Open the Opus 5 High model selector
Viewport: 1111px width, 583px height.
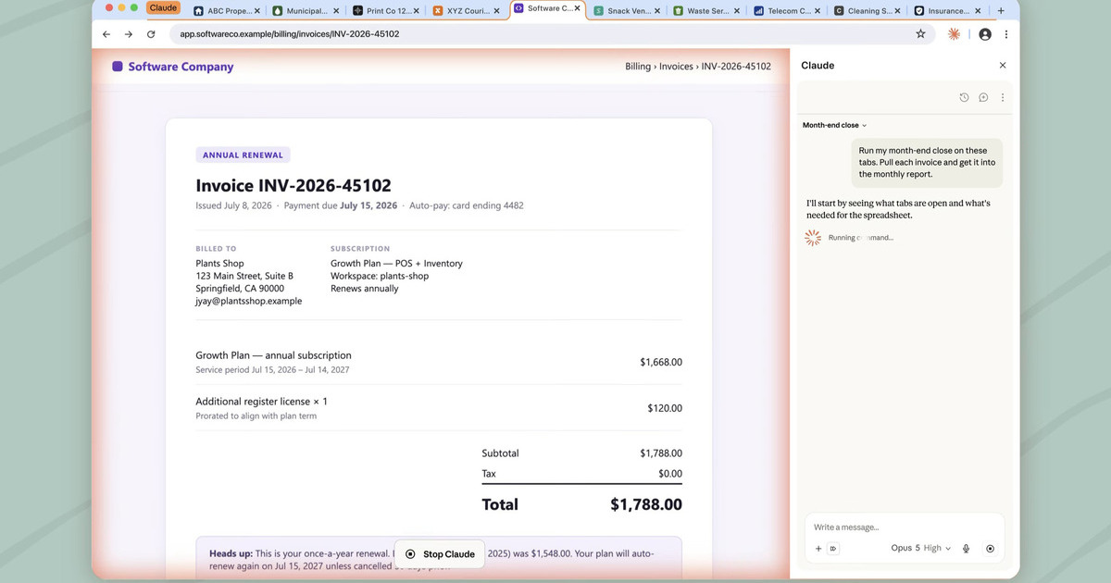pyautogui.click(x=920, y=548)
